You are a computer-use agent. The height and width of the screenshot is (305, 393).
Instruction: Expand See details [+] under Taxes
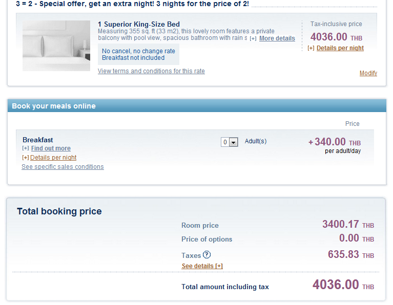(202, 266)
